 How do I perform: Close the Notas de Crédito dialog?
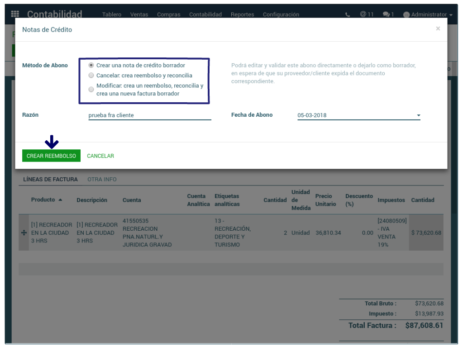438,29
